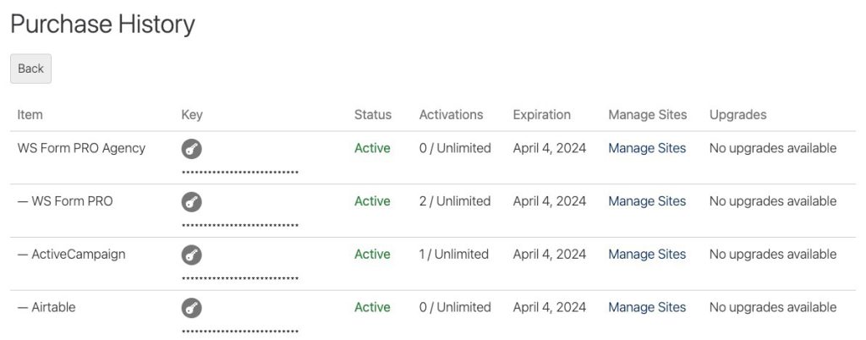
Task: Select the masked key under Airtable
Action: pos(240,332)
